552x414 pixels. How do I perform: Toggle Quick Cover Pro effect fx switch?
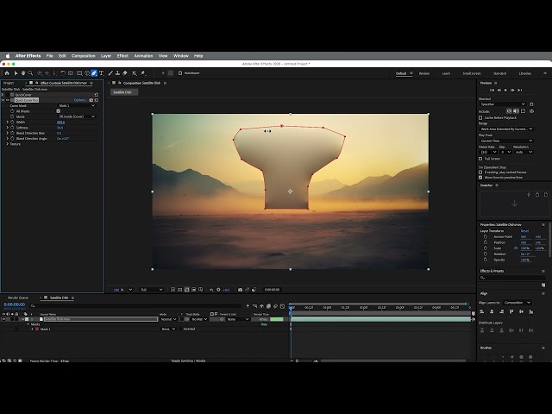tap(8, 100)
